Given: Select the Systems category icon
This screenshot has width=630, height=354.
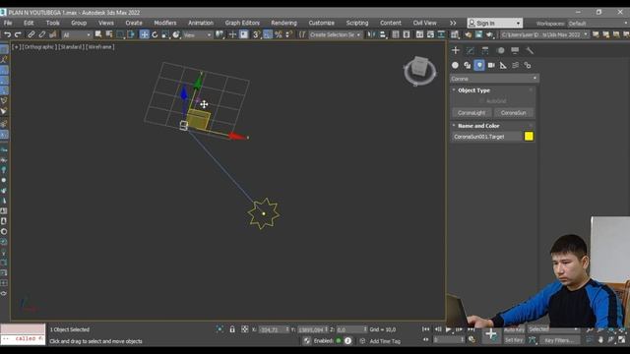Looking at the screenshot, I should pos(528,65).
